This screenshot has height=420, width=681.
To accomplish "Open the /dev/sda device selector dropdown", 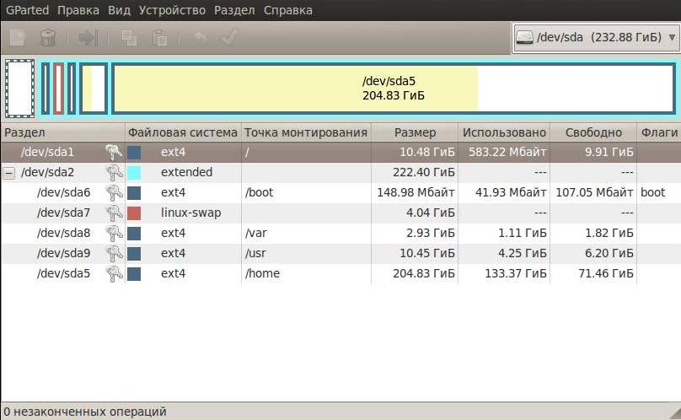I will (x=595, y=37).
